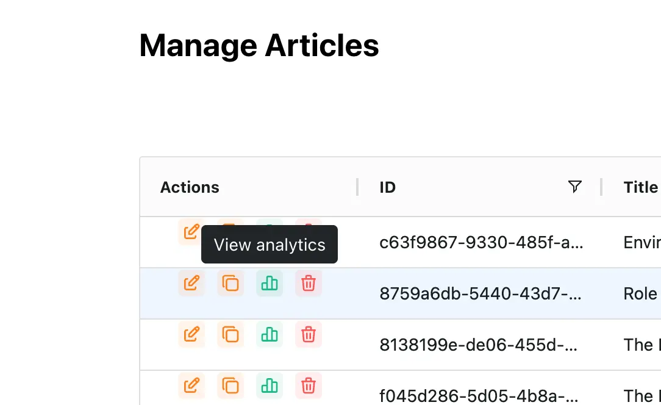661x405 pixels.
Task: Remove the article with ID f045d286
Action: click(309, 386)
